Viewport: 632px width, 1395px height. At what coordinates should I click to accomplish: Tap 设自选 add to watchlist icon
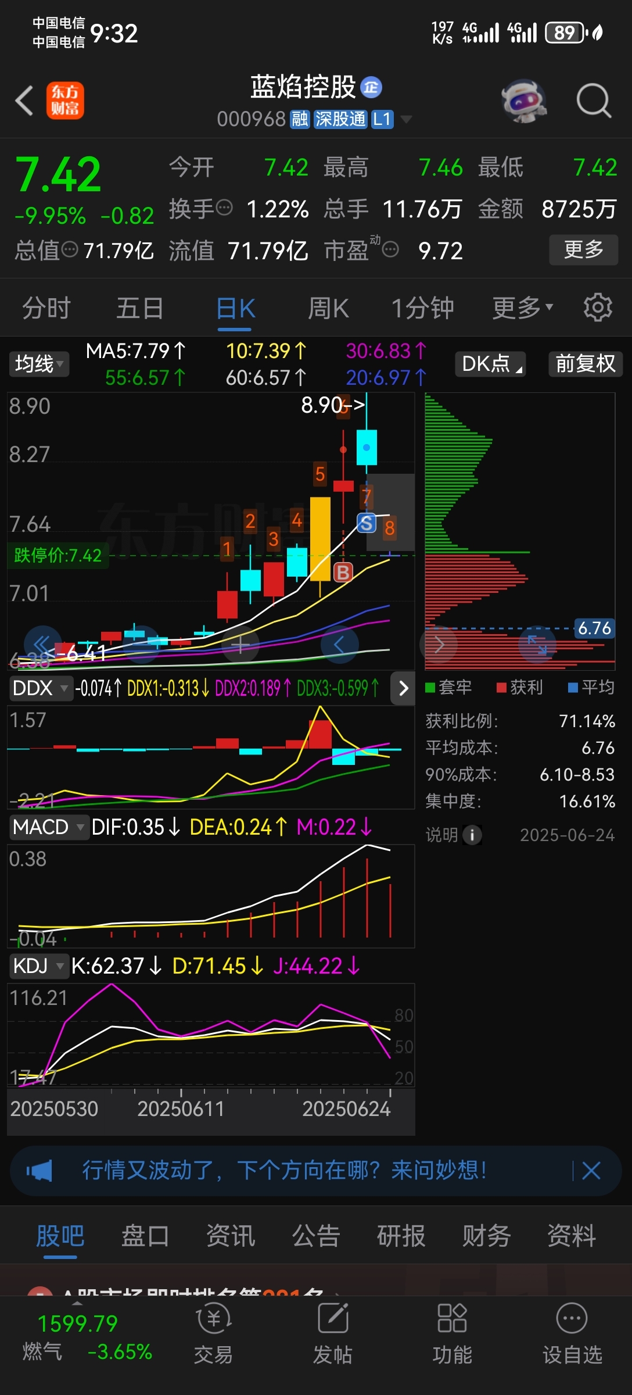pyautogui.click(x=572, y=1334)
